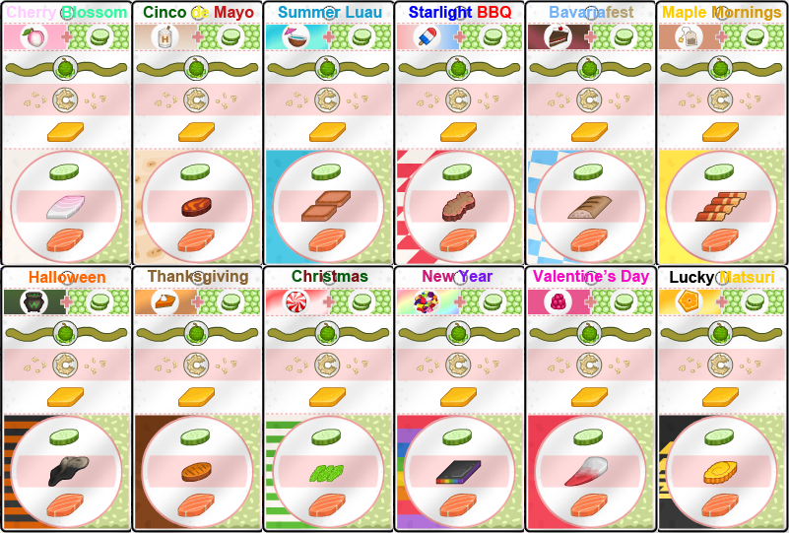
Task: Select the popsicle icon in Starlight BBQ
Action: [x=427, y=37]
